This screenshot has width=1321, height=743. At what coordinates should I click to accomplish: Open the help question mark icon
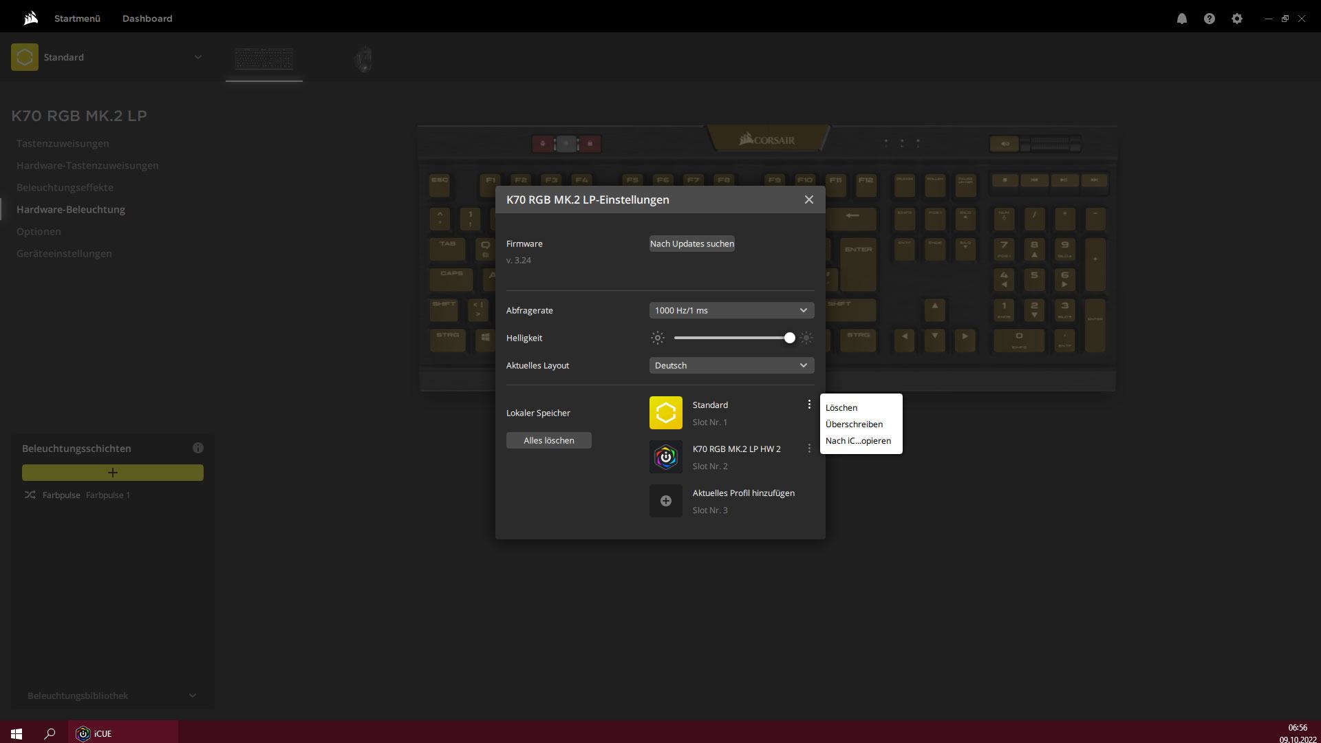pyautogui.click(x=1209, y=19)
